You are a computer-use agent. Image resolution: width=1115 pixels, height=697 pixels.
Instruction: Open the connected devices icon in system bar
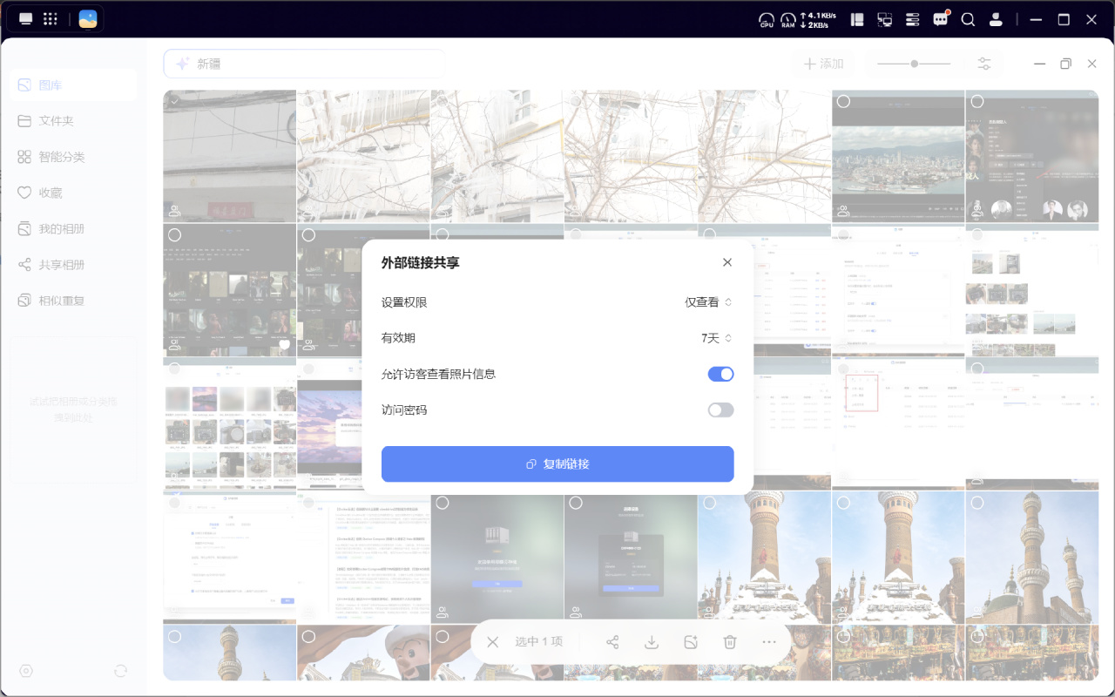click(885, 19)
